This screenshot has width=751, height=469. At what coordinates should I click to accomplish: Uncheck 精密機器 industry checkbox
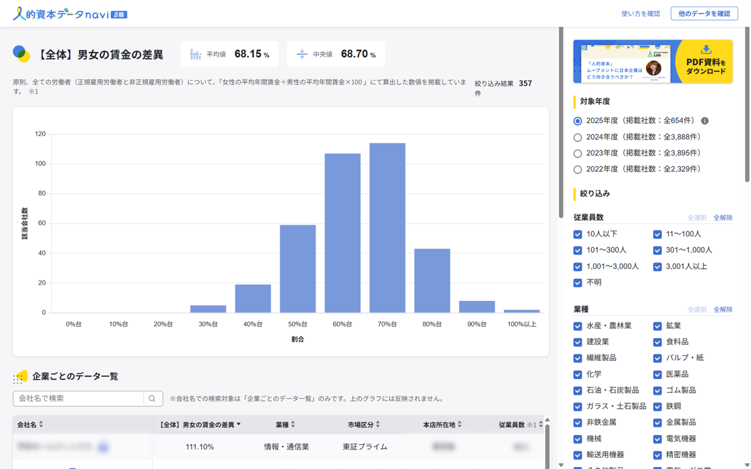(657, 455)
